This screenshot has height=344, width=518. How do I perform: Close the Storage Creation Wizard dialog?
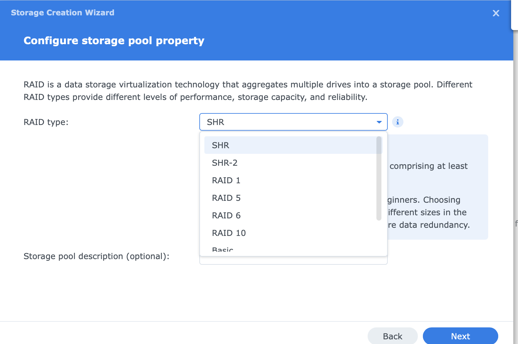pos(496,13)
